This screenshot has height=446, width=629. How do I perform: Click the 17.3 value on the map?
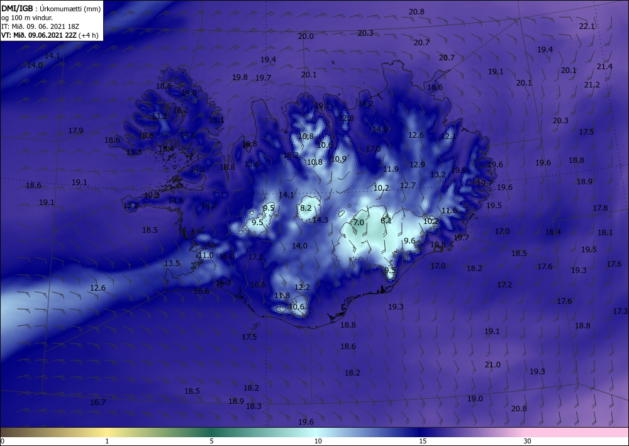point(620,311)
